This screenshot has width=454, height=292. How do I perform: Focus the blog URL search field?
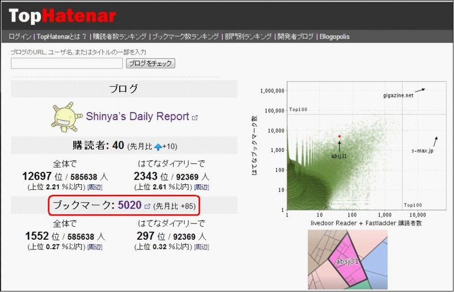pos(66,64)
